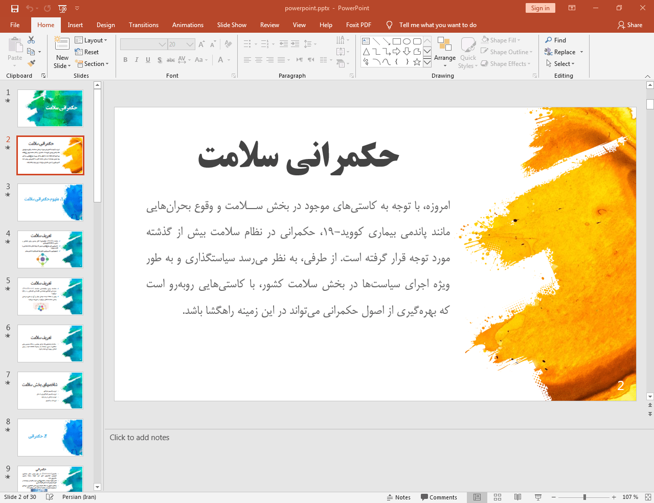Click the zoom slider handle

click(584, 497)
